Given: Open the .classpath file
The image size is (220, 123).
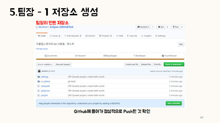Looking at the screenshot, I should (45, 86).
